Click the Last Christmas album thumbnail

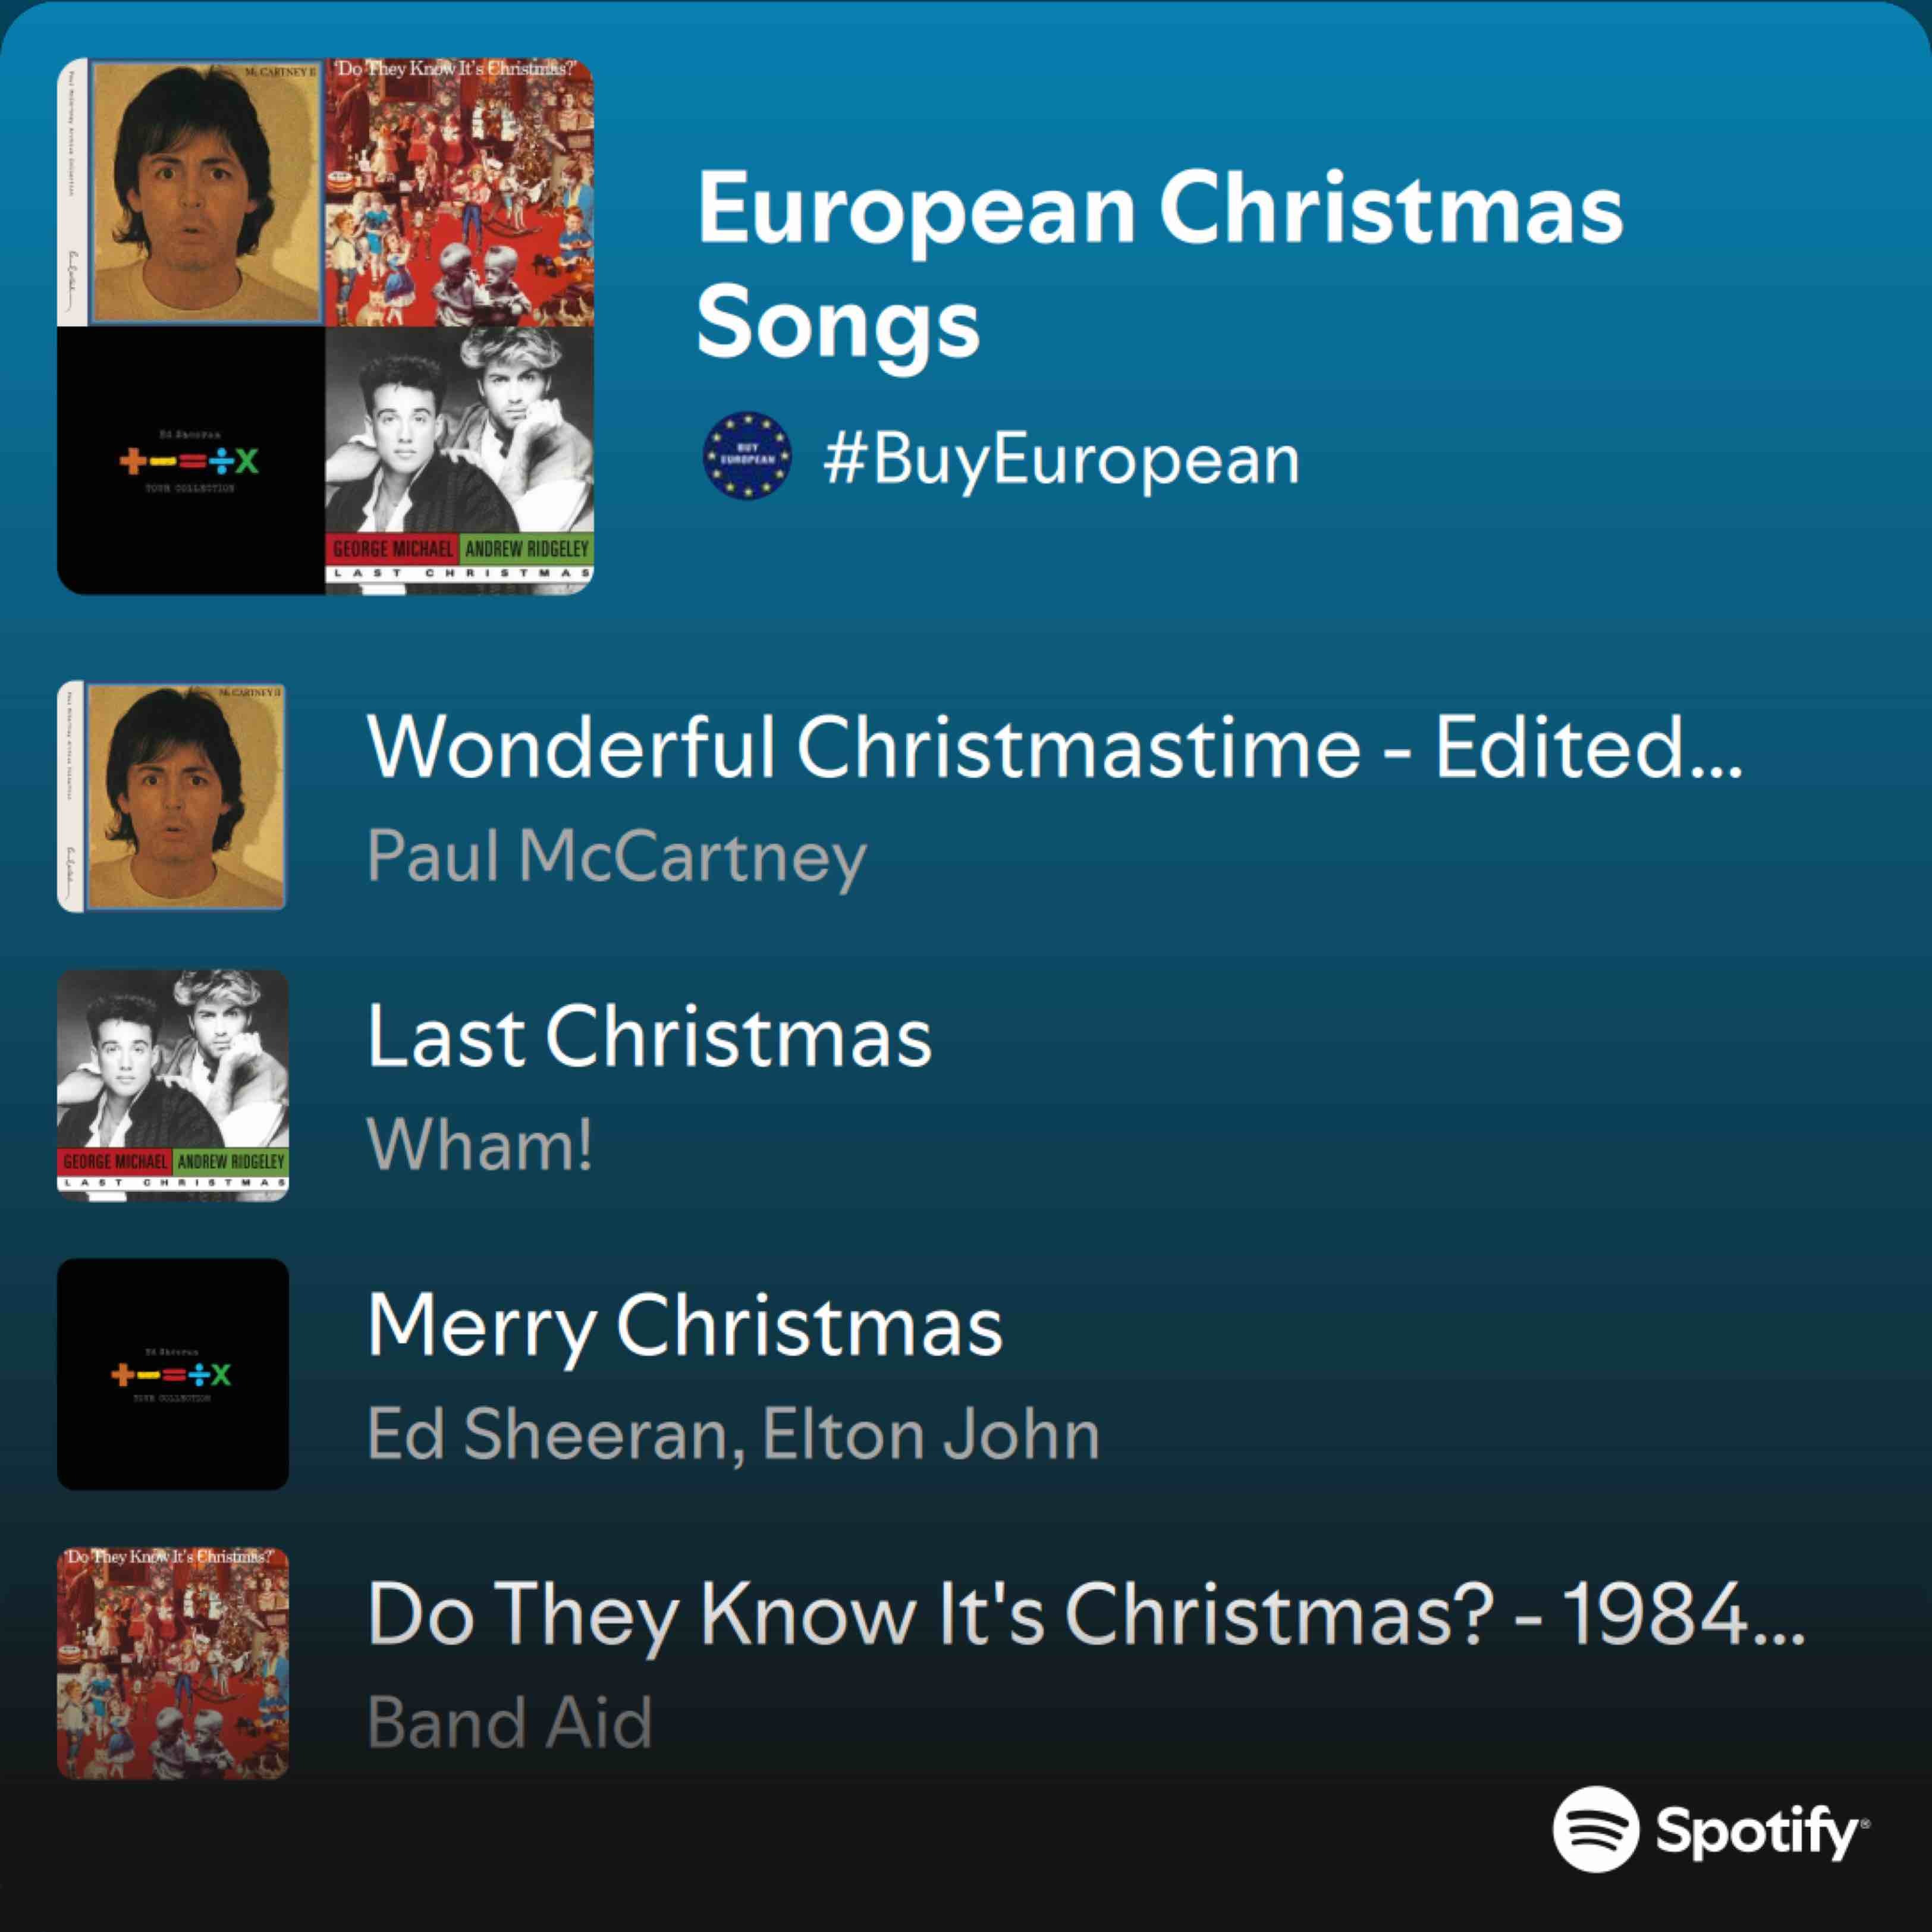173,1085
